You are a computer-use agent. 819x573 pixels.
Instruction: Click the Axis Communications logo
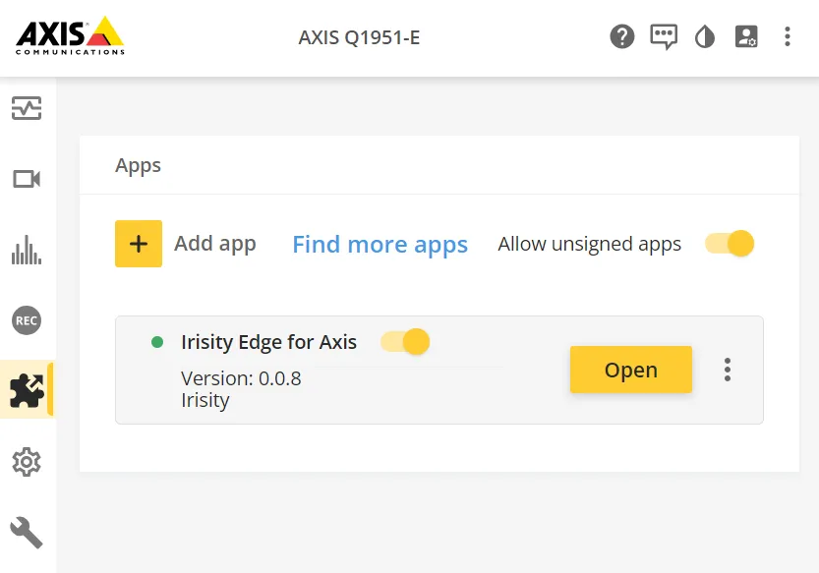pyautogui.click(x=70, y=35)
